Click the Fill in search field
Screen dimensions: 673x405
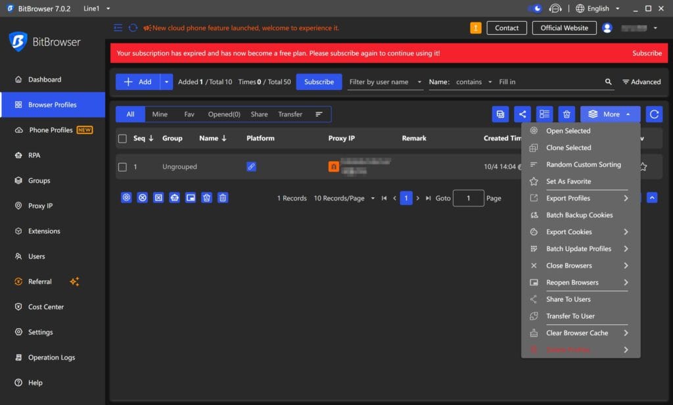coord(549,82)
